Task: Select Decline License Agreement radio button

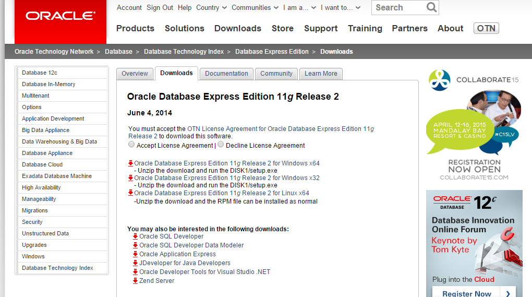Action: pyautogui.click(x=221, y=145)
